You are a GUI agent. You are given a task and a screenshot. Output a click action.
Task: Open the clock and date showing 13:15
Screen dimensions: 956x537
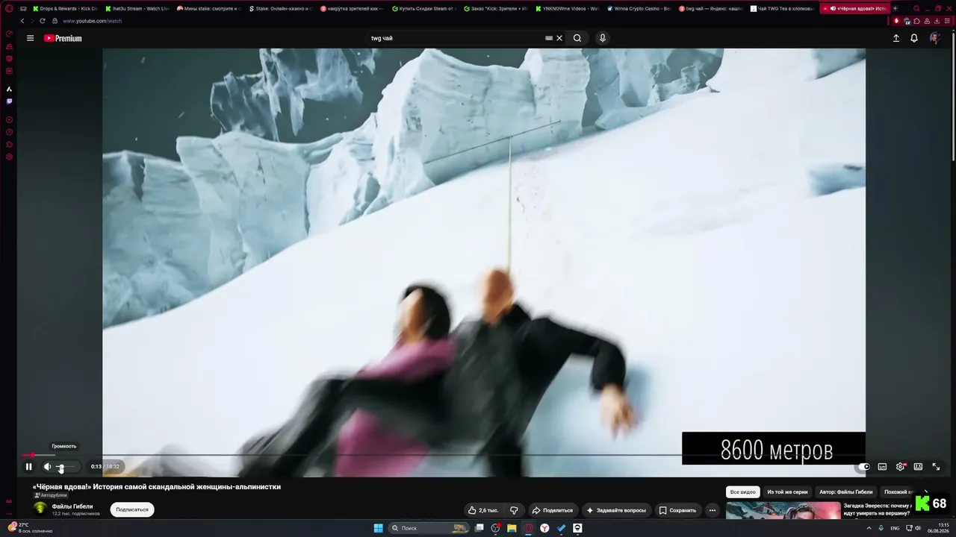[x=939, y=528]
